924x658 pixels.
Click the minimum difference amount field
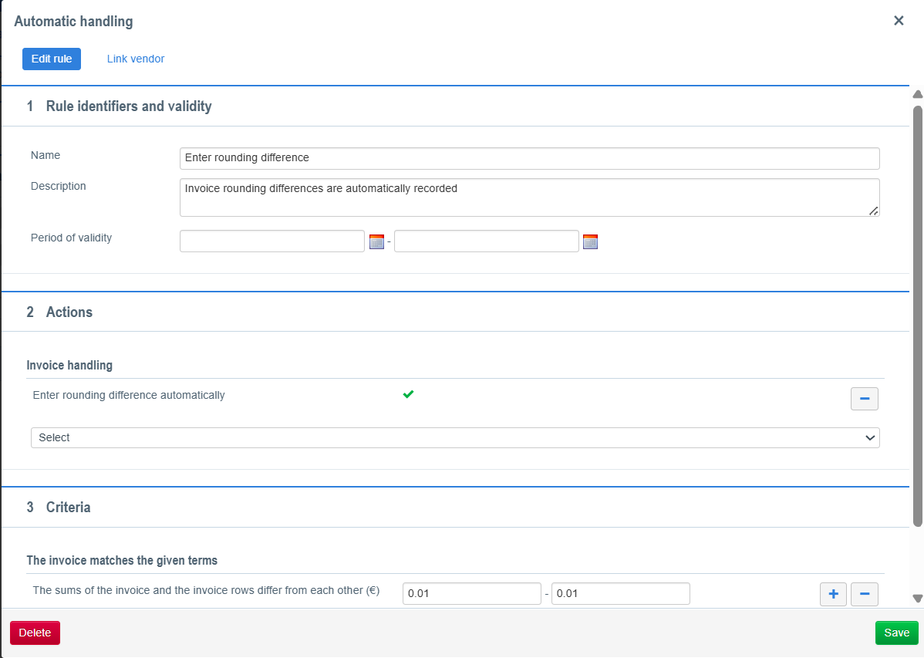pyautogui.click(x=471, y=594)
